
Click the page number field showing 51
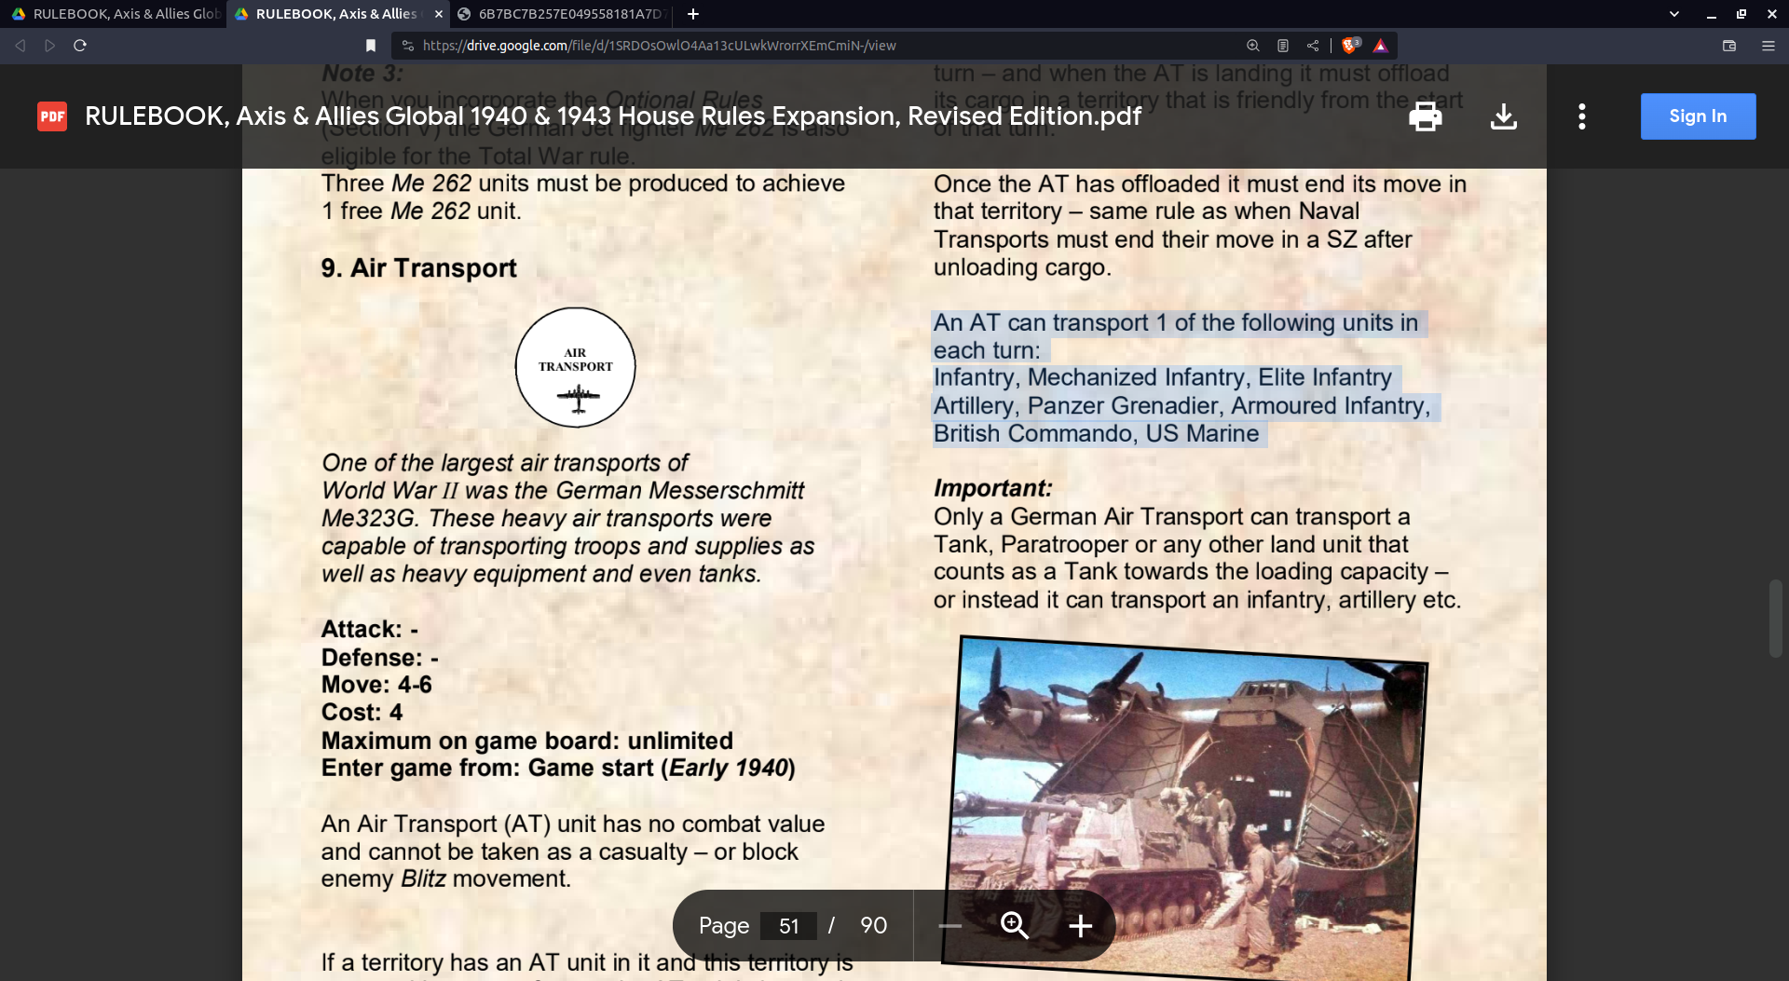(789, 925)
